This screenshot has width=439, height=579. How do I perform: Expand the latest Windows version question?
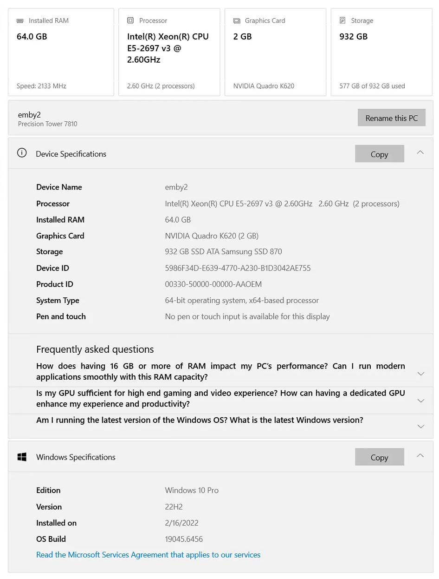click(x=421, y=426)
